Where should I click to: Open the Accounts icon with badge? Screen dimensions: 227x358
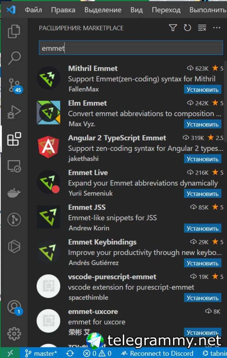(14, 307)
